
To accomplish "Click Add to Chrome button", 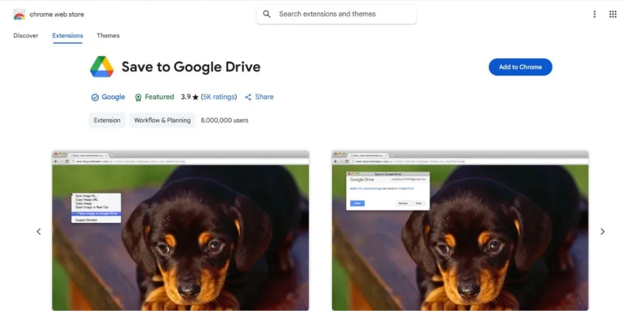I will (x=521, y=67).
